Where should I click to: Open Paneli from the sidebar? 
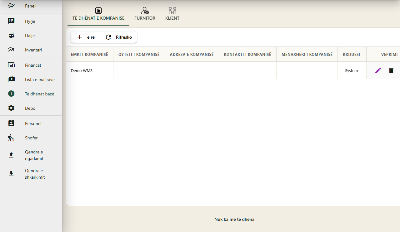tap(31, 6)
